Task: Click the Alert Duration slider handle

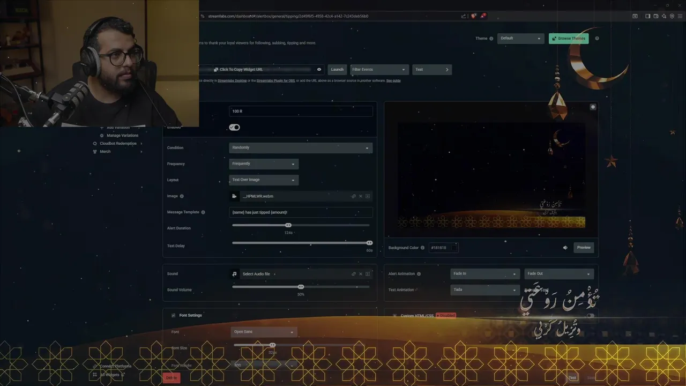Action: [x=288, y=225]
